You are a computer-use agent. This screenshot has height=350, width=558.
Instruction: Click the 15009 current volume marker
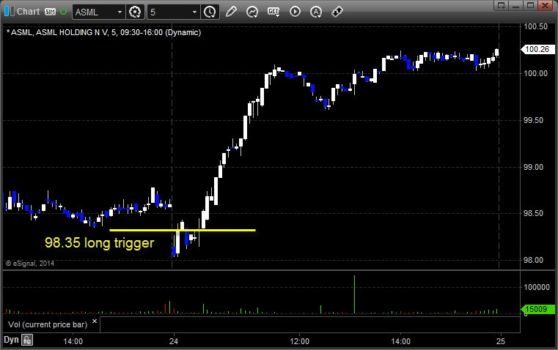pos(537,309)
